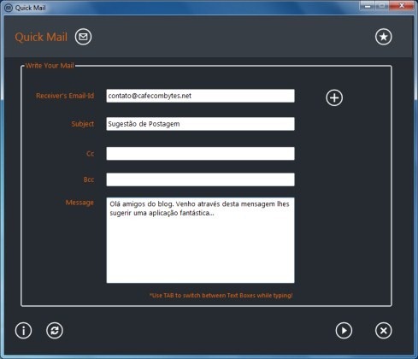
Task: Minimize the Quick Mail window
Action: (x=368, y=6)
